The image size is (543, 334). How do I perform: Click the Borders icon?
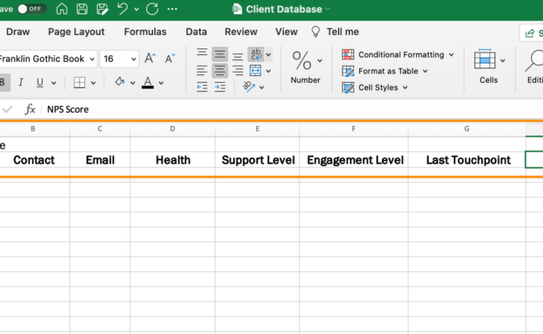point(79,83)
